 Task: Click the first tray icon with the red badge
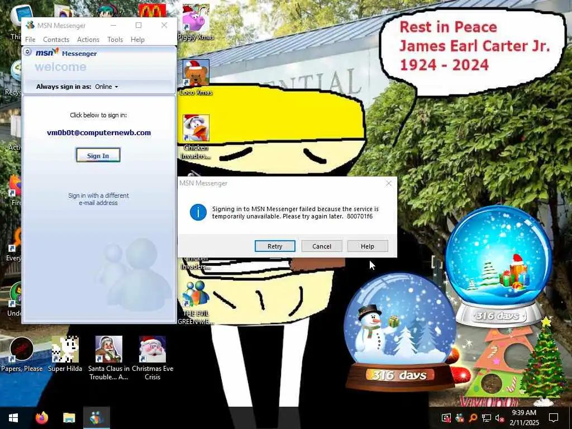pyautogui.click(x=446, y=418)
